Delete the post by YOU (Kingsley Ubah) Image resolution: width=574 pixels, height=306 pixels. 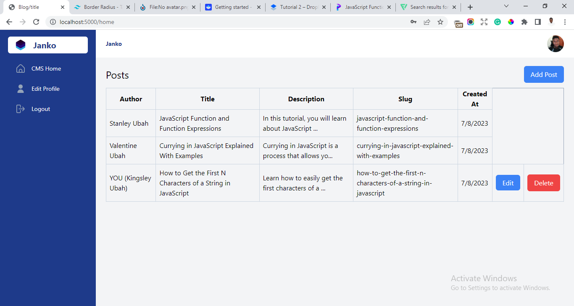point(543,183)
